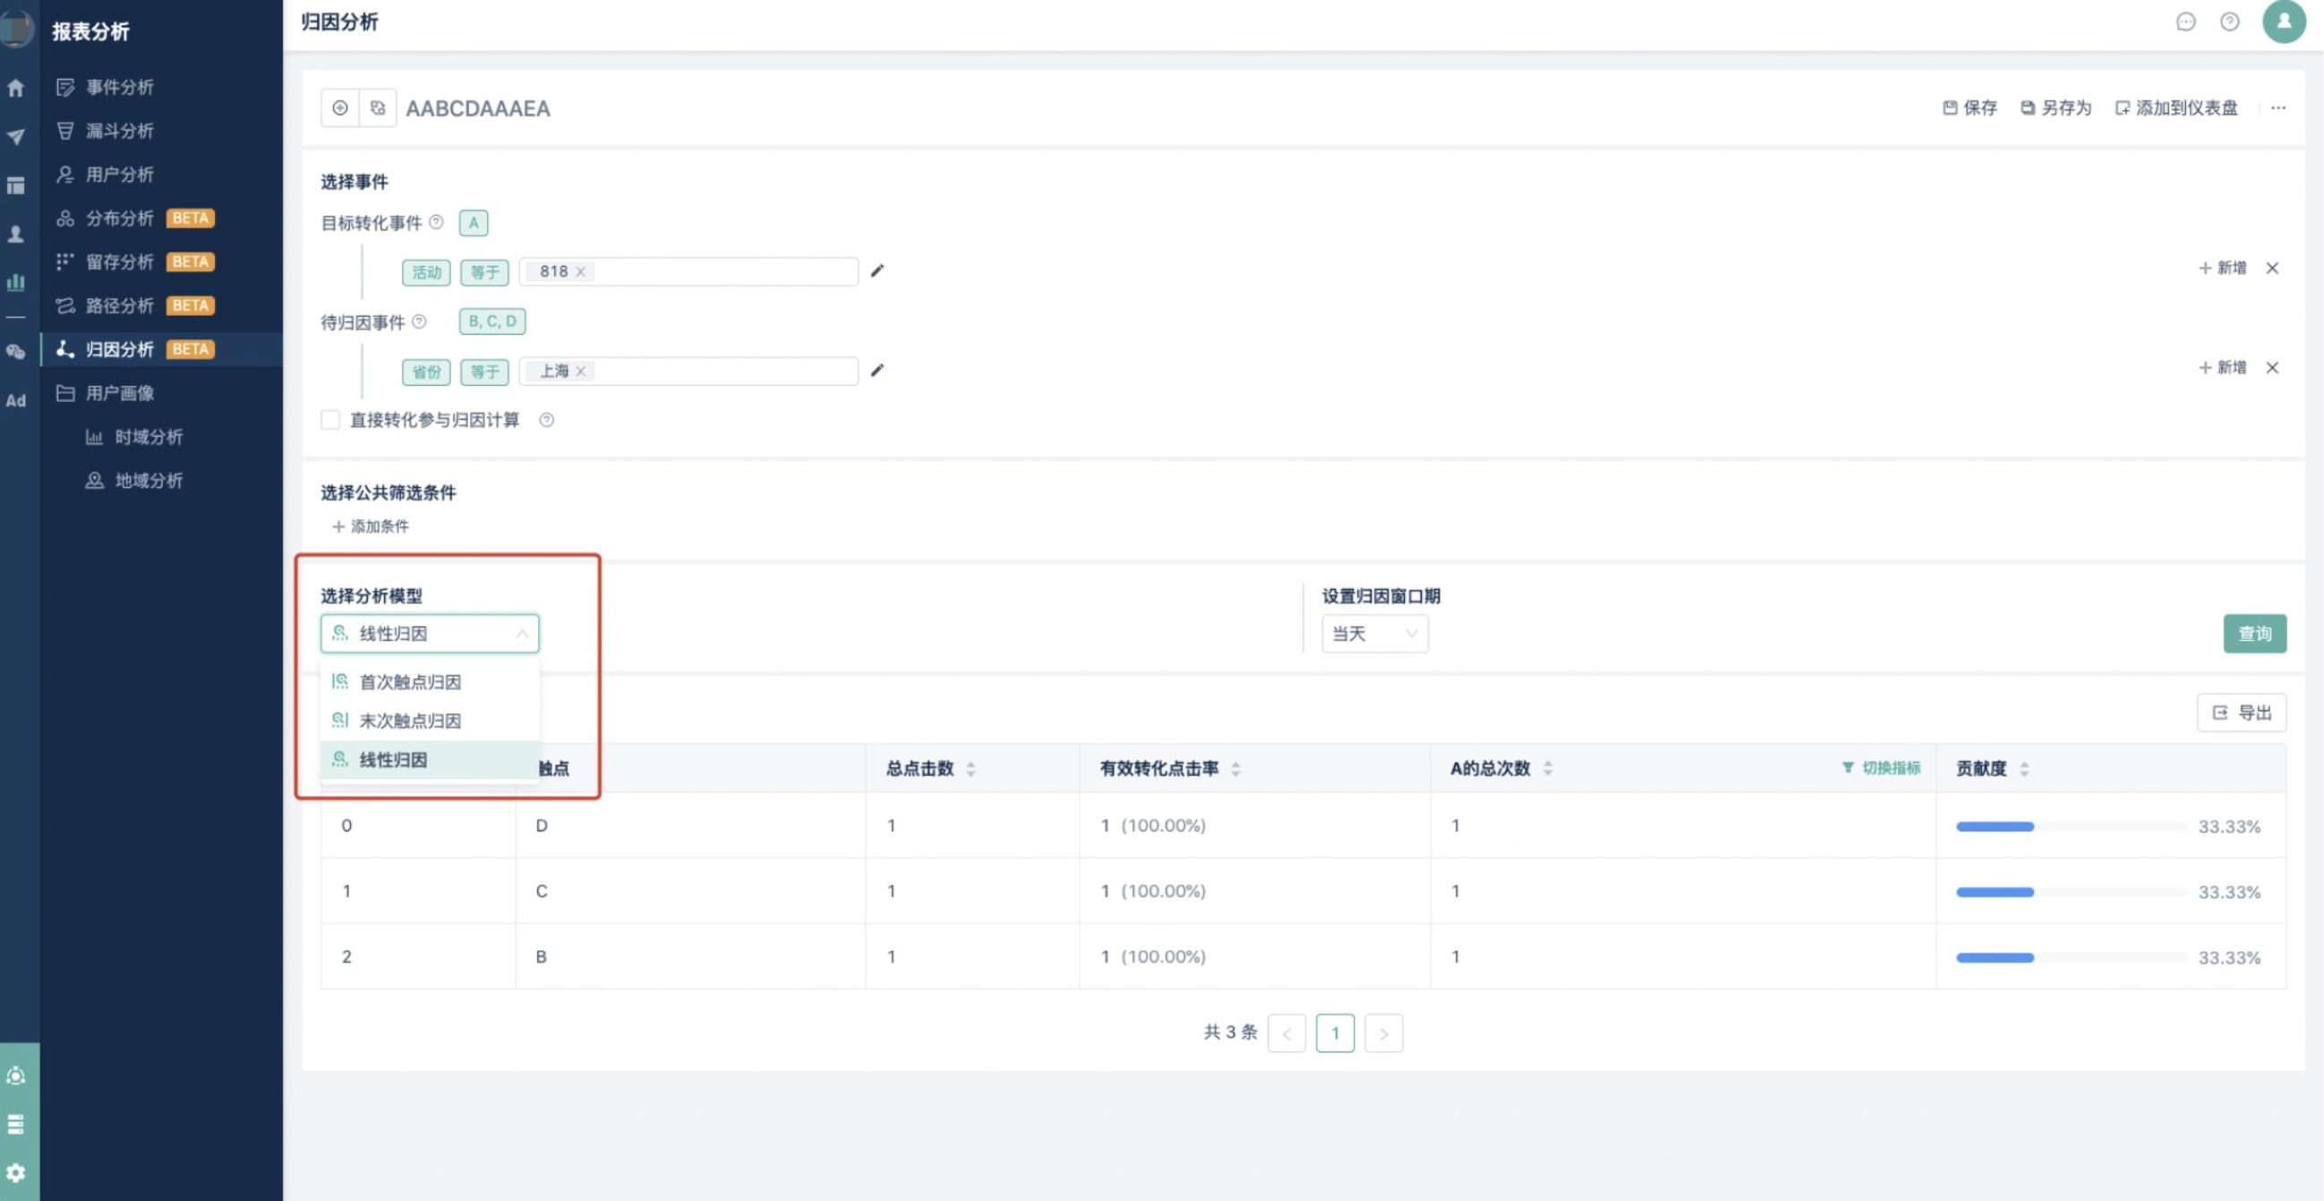Click the plus-circle new report icon
Viewport: 2324px width, 1201px height.
pyautogui.click(x=340, y=108)
